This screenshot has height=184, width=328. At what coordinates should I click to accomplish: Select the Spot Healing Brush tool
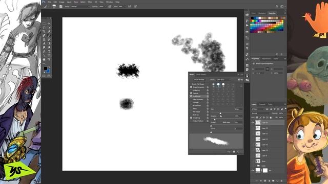pyautogui.click(x=44, y=35)
